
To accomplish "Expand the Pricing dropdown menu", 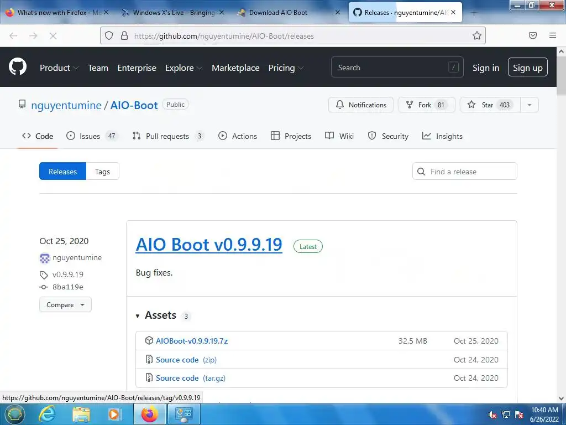I will pyautogui.click(x=286, y=68).
